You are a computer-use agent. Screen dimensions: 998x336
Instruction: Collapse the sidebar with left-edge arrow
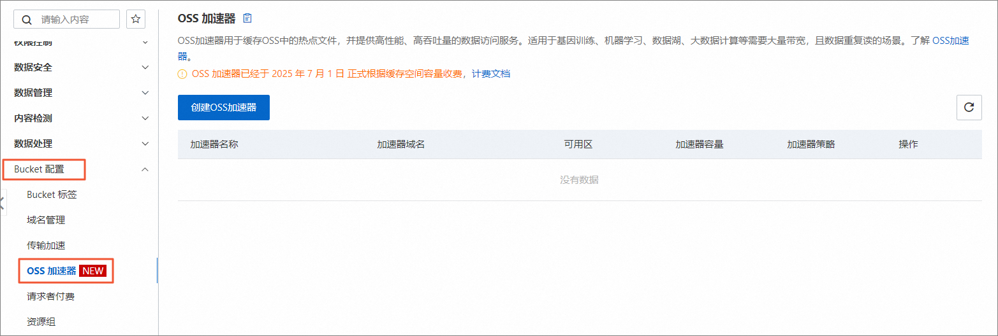(x=3, y=202)
